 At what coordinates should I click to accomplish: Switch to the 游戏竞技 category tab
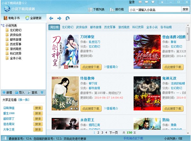click(124, 27)
